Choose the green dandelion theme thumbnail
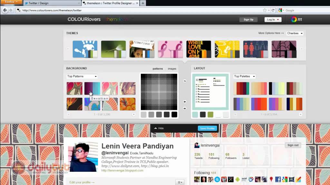330x185 pixels. point(113,49)
